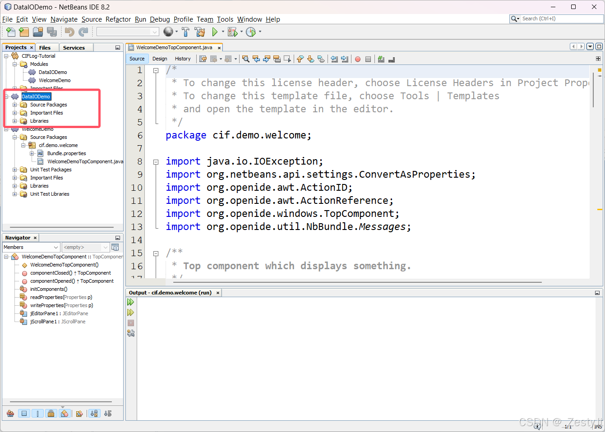Collapse the cif.demo.welcome package node

coord(23,145)
